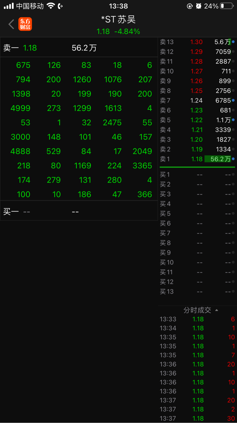
Task: Tap the rotation lock status icon
Action: point(190,6)
